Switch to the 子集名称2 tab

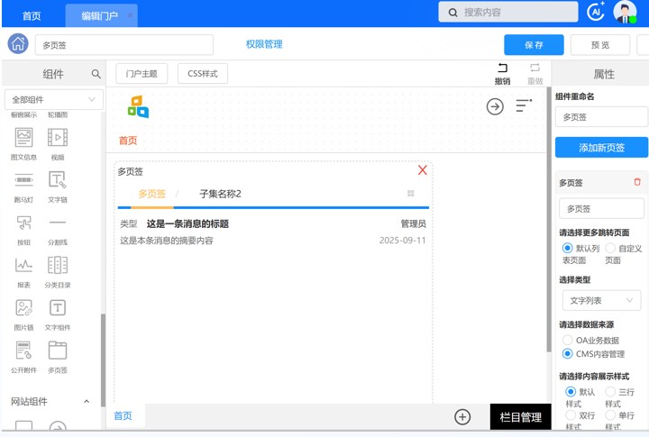pos(220,194)
